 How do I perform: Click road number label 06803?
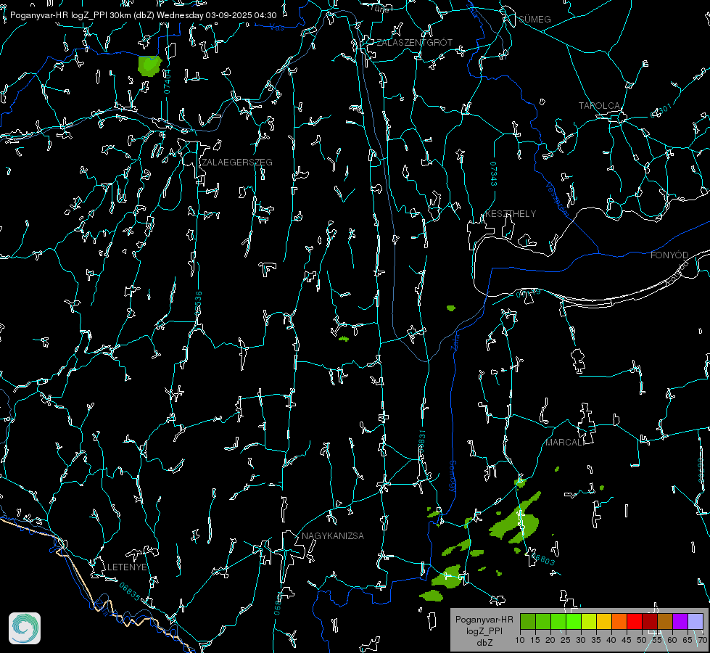tap(543, 558)
